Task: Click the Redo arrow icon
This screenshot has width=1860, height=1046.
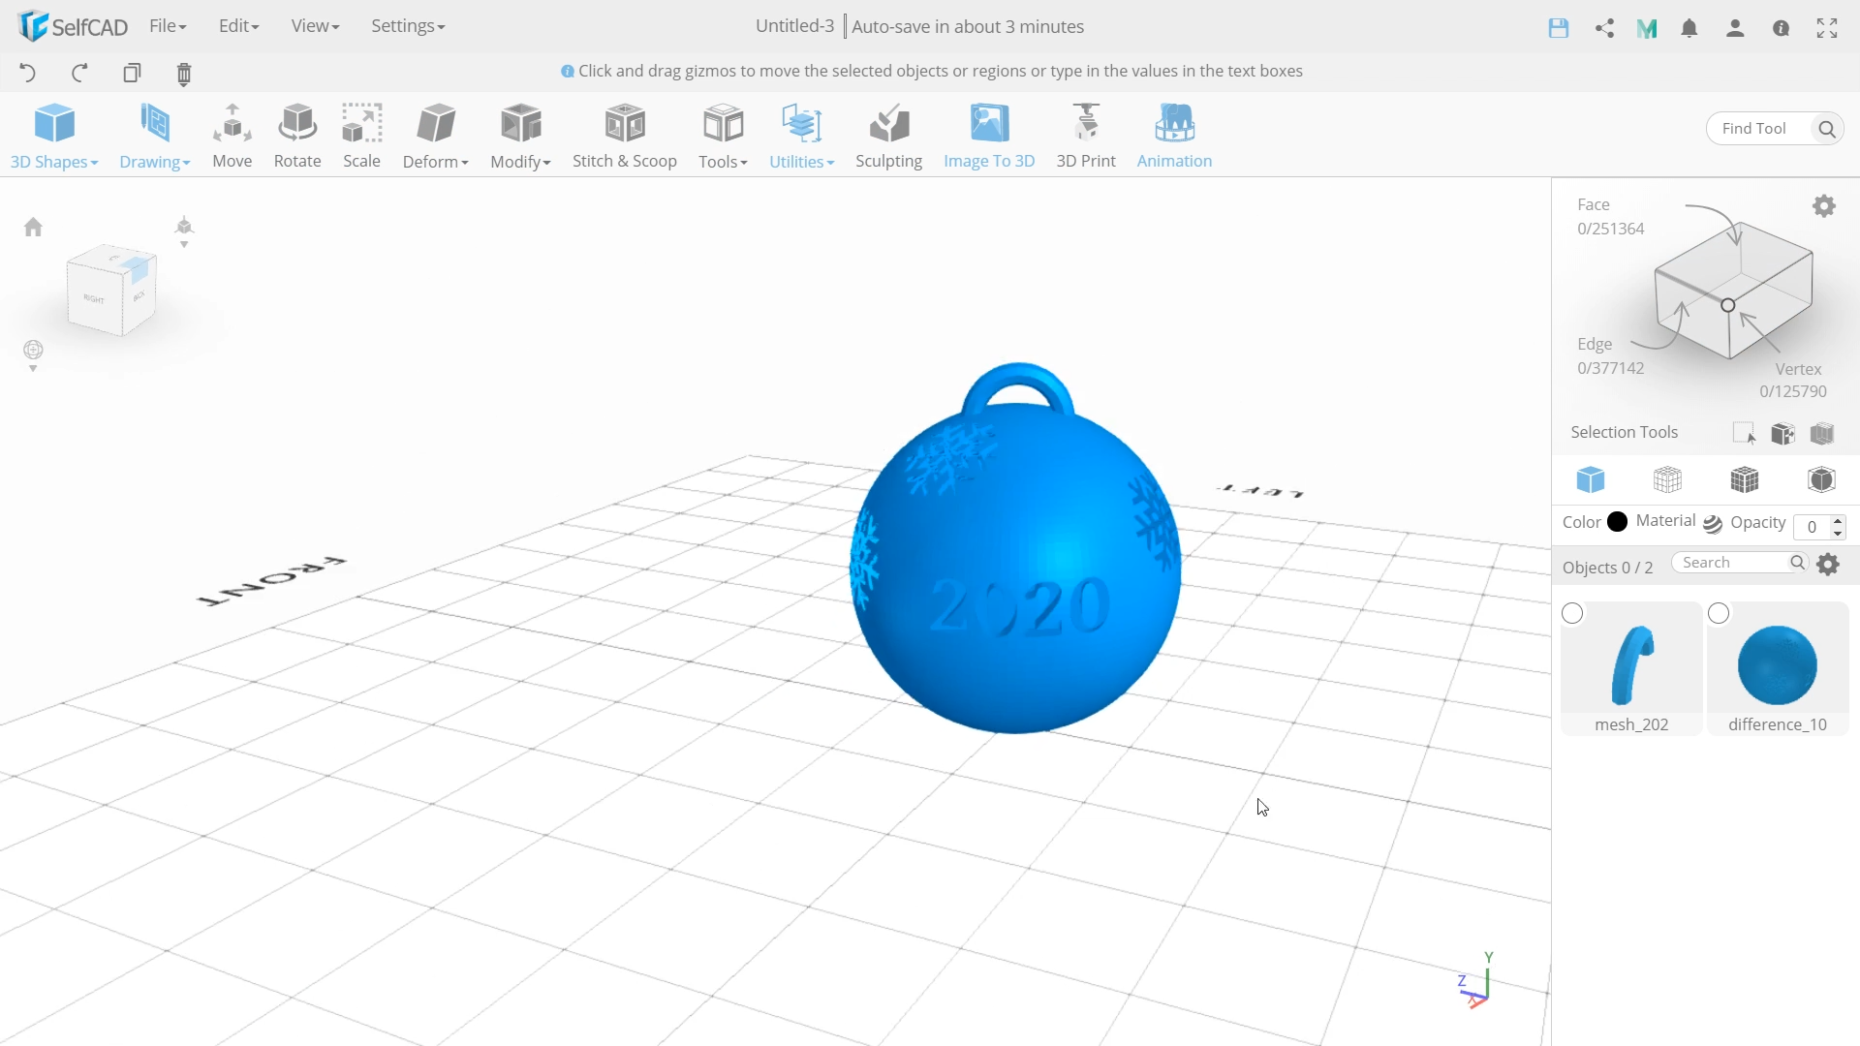Action: 79,73
